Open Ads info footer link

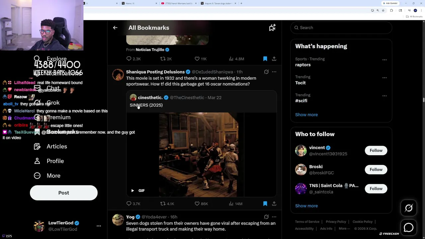point(326,229)
